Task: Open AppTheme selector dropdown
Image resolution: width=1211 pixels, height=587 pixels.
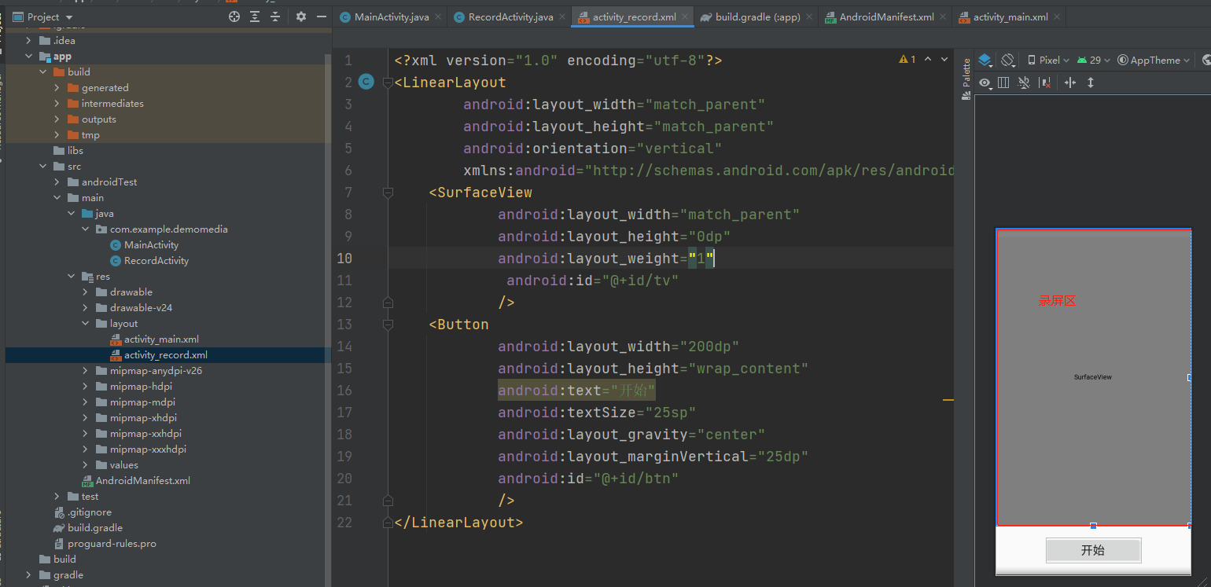Action: point(1154,61)
